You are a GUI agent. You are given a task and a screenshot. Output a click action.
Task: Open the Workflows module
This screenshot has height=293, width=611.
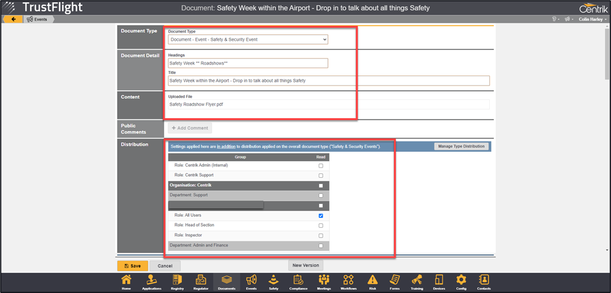[348, 281]
